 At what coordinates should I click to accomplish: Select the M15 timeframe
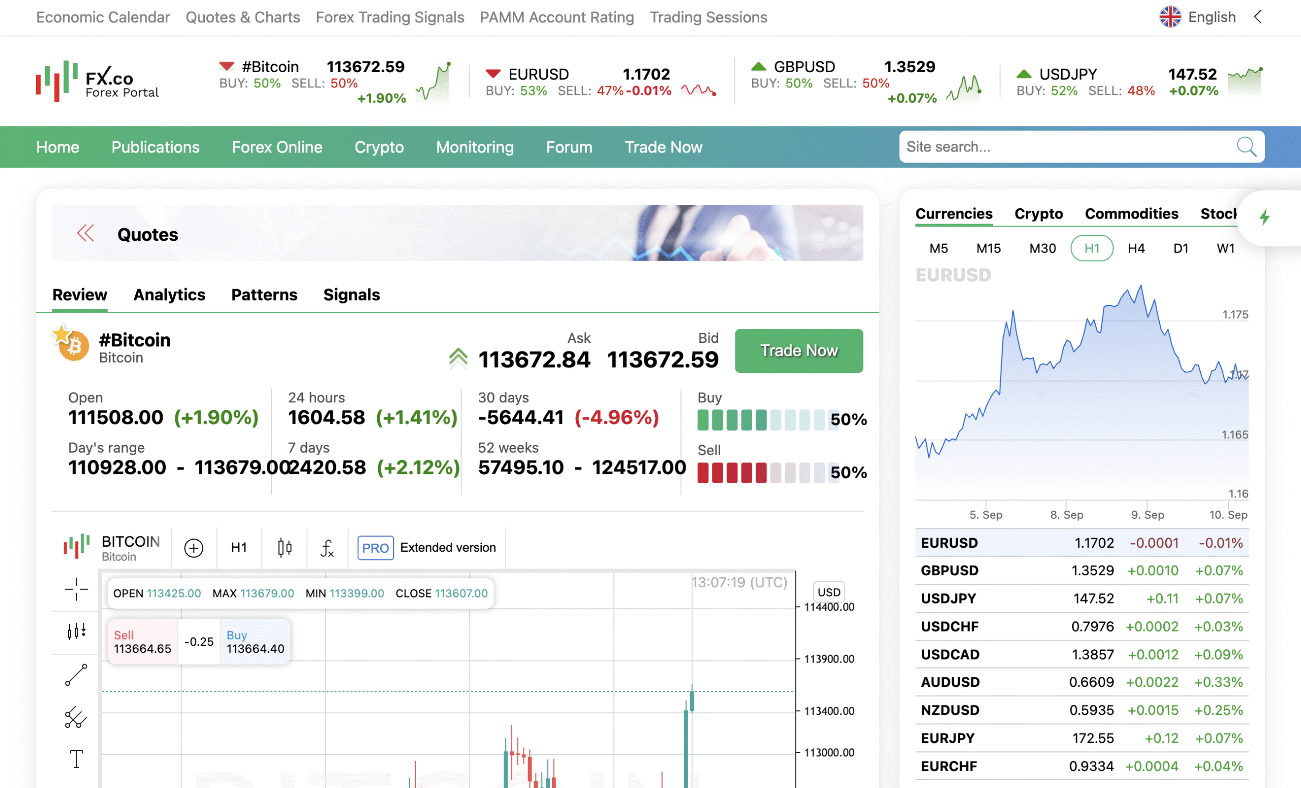(988, 248)
